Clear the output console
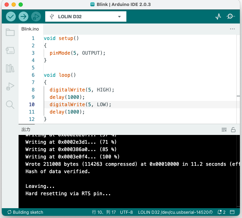This screenshot has width=242, height=218. (224, 130)
